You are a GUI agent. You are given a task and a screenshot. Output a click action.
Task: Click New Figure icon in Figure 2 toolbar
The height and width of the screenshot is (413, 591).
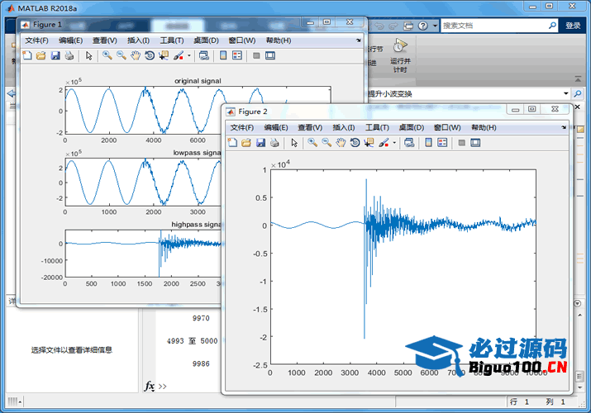(232, 143)
